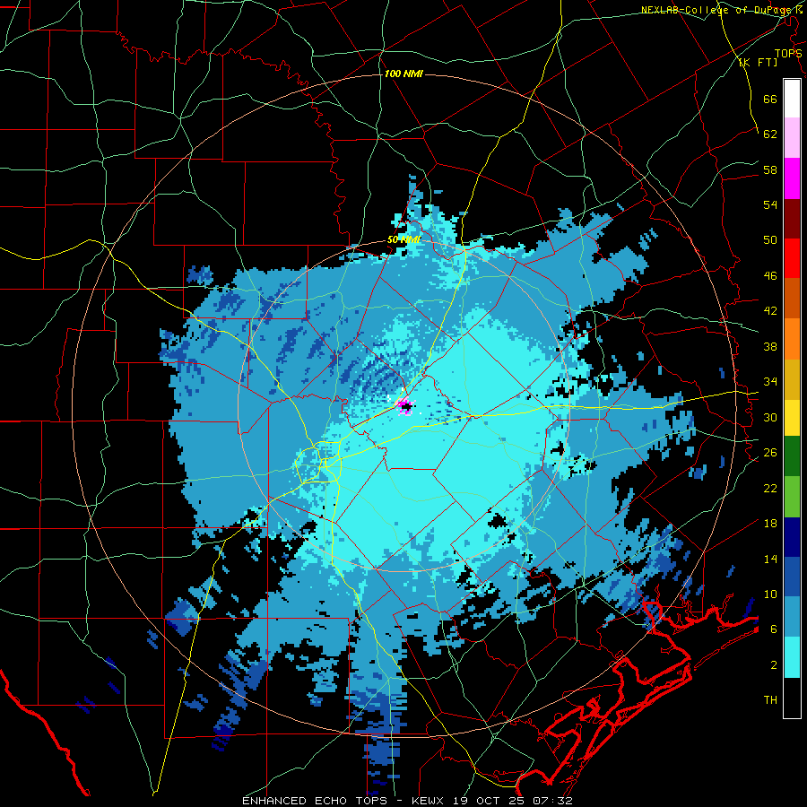Click the 'KEWX' station identifier
The width and height of the screenshot is (807, 807).
pos(430,801)
